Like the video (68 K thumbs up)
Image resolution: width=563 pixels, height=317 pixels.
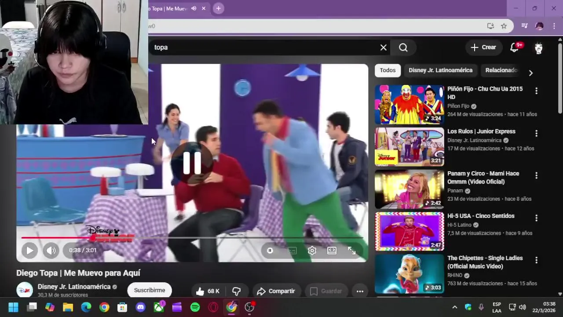pos(208,291)
